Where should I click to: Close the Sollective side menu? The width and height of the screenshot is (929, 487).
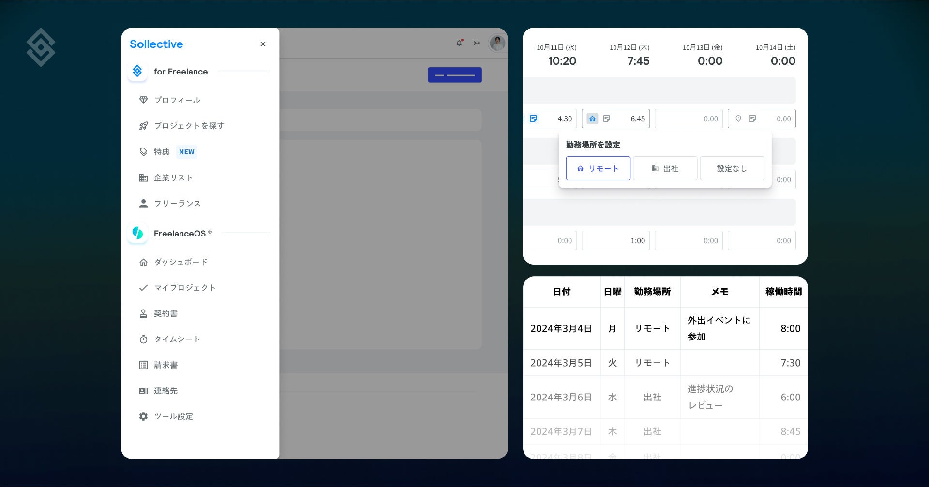pos(263,44)
